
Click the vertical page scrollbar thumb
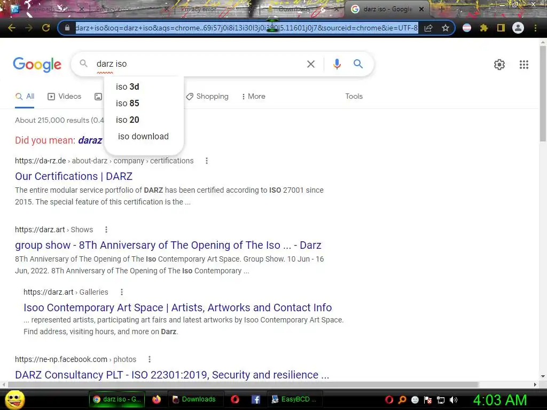coord(543,93)
